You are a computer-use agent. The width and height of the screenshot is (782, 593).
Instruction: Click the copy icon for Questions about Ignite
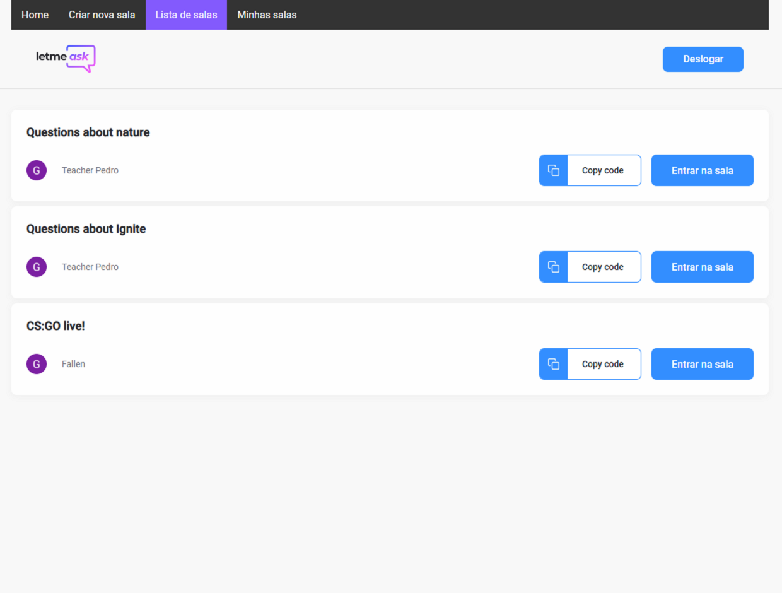click(x=553, y=266)
